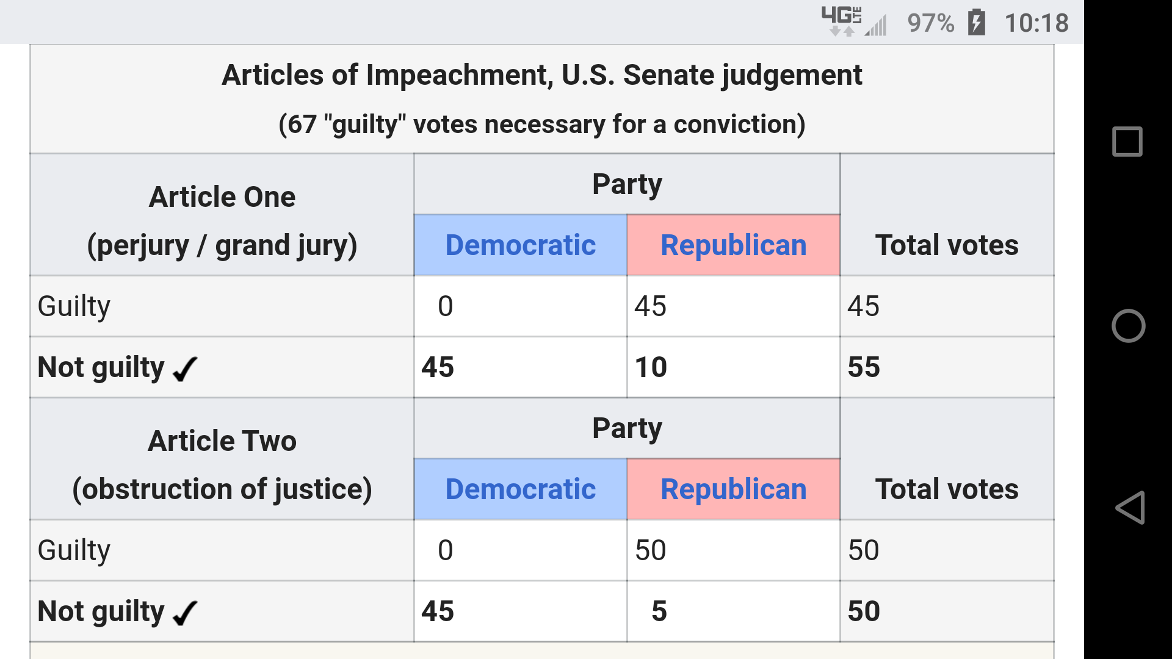Tap the Android back navigation button
The image size is (1172, 659).
[1129, 508]
